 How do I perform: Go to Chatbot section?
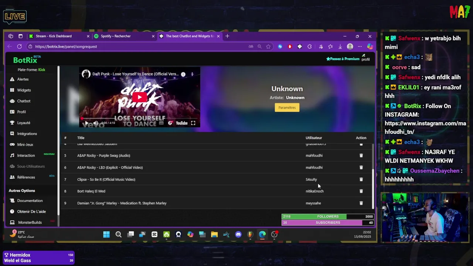(x=24, y=101)
